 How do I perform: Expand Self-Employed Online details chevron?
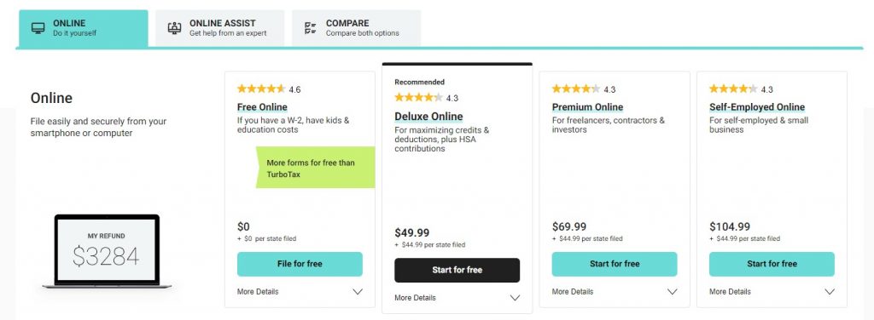[x=830, y=292]
